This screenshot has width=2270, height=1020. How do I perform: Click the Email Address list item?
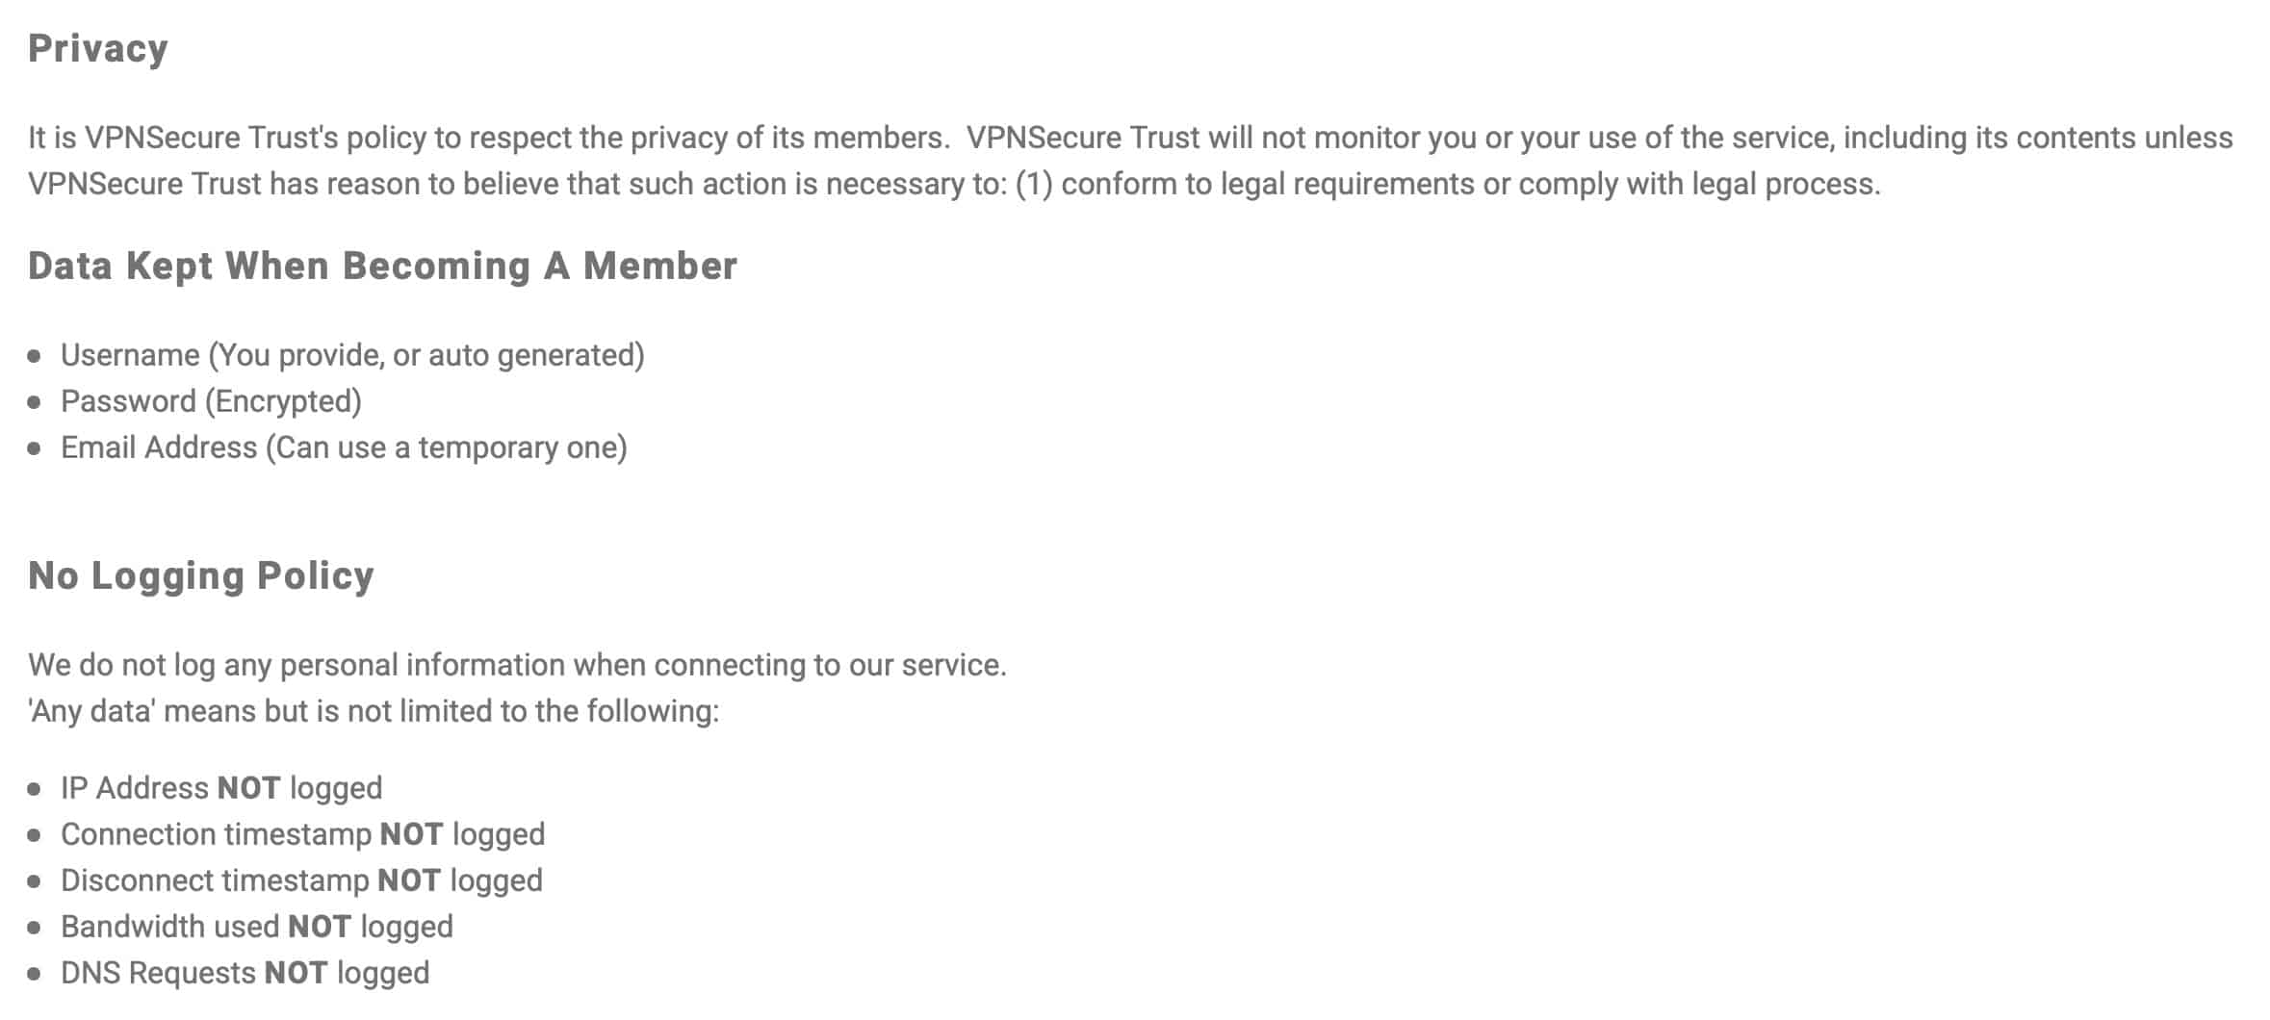(344, 447)
